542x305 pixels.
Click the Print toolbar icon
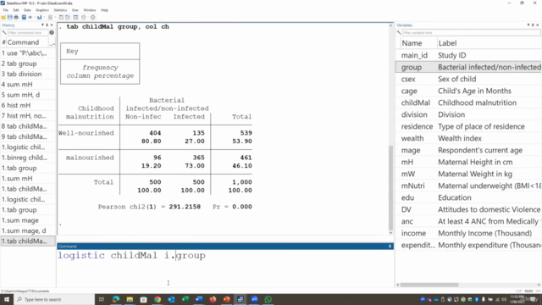16,17
